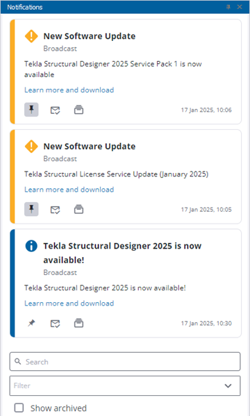Archive the Designer 2025 available notification

pyautogui.click(x=78, y=323)
